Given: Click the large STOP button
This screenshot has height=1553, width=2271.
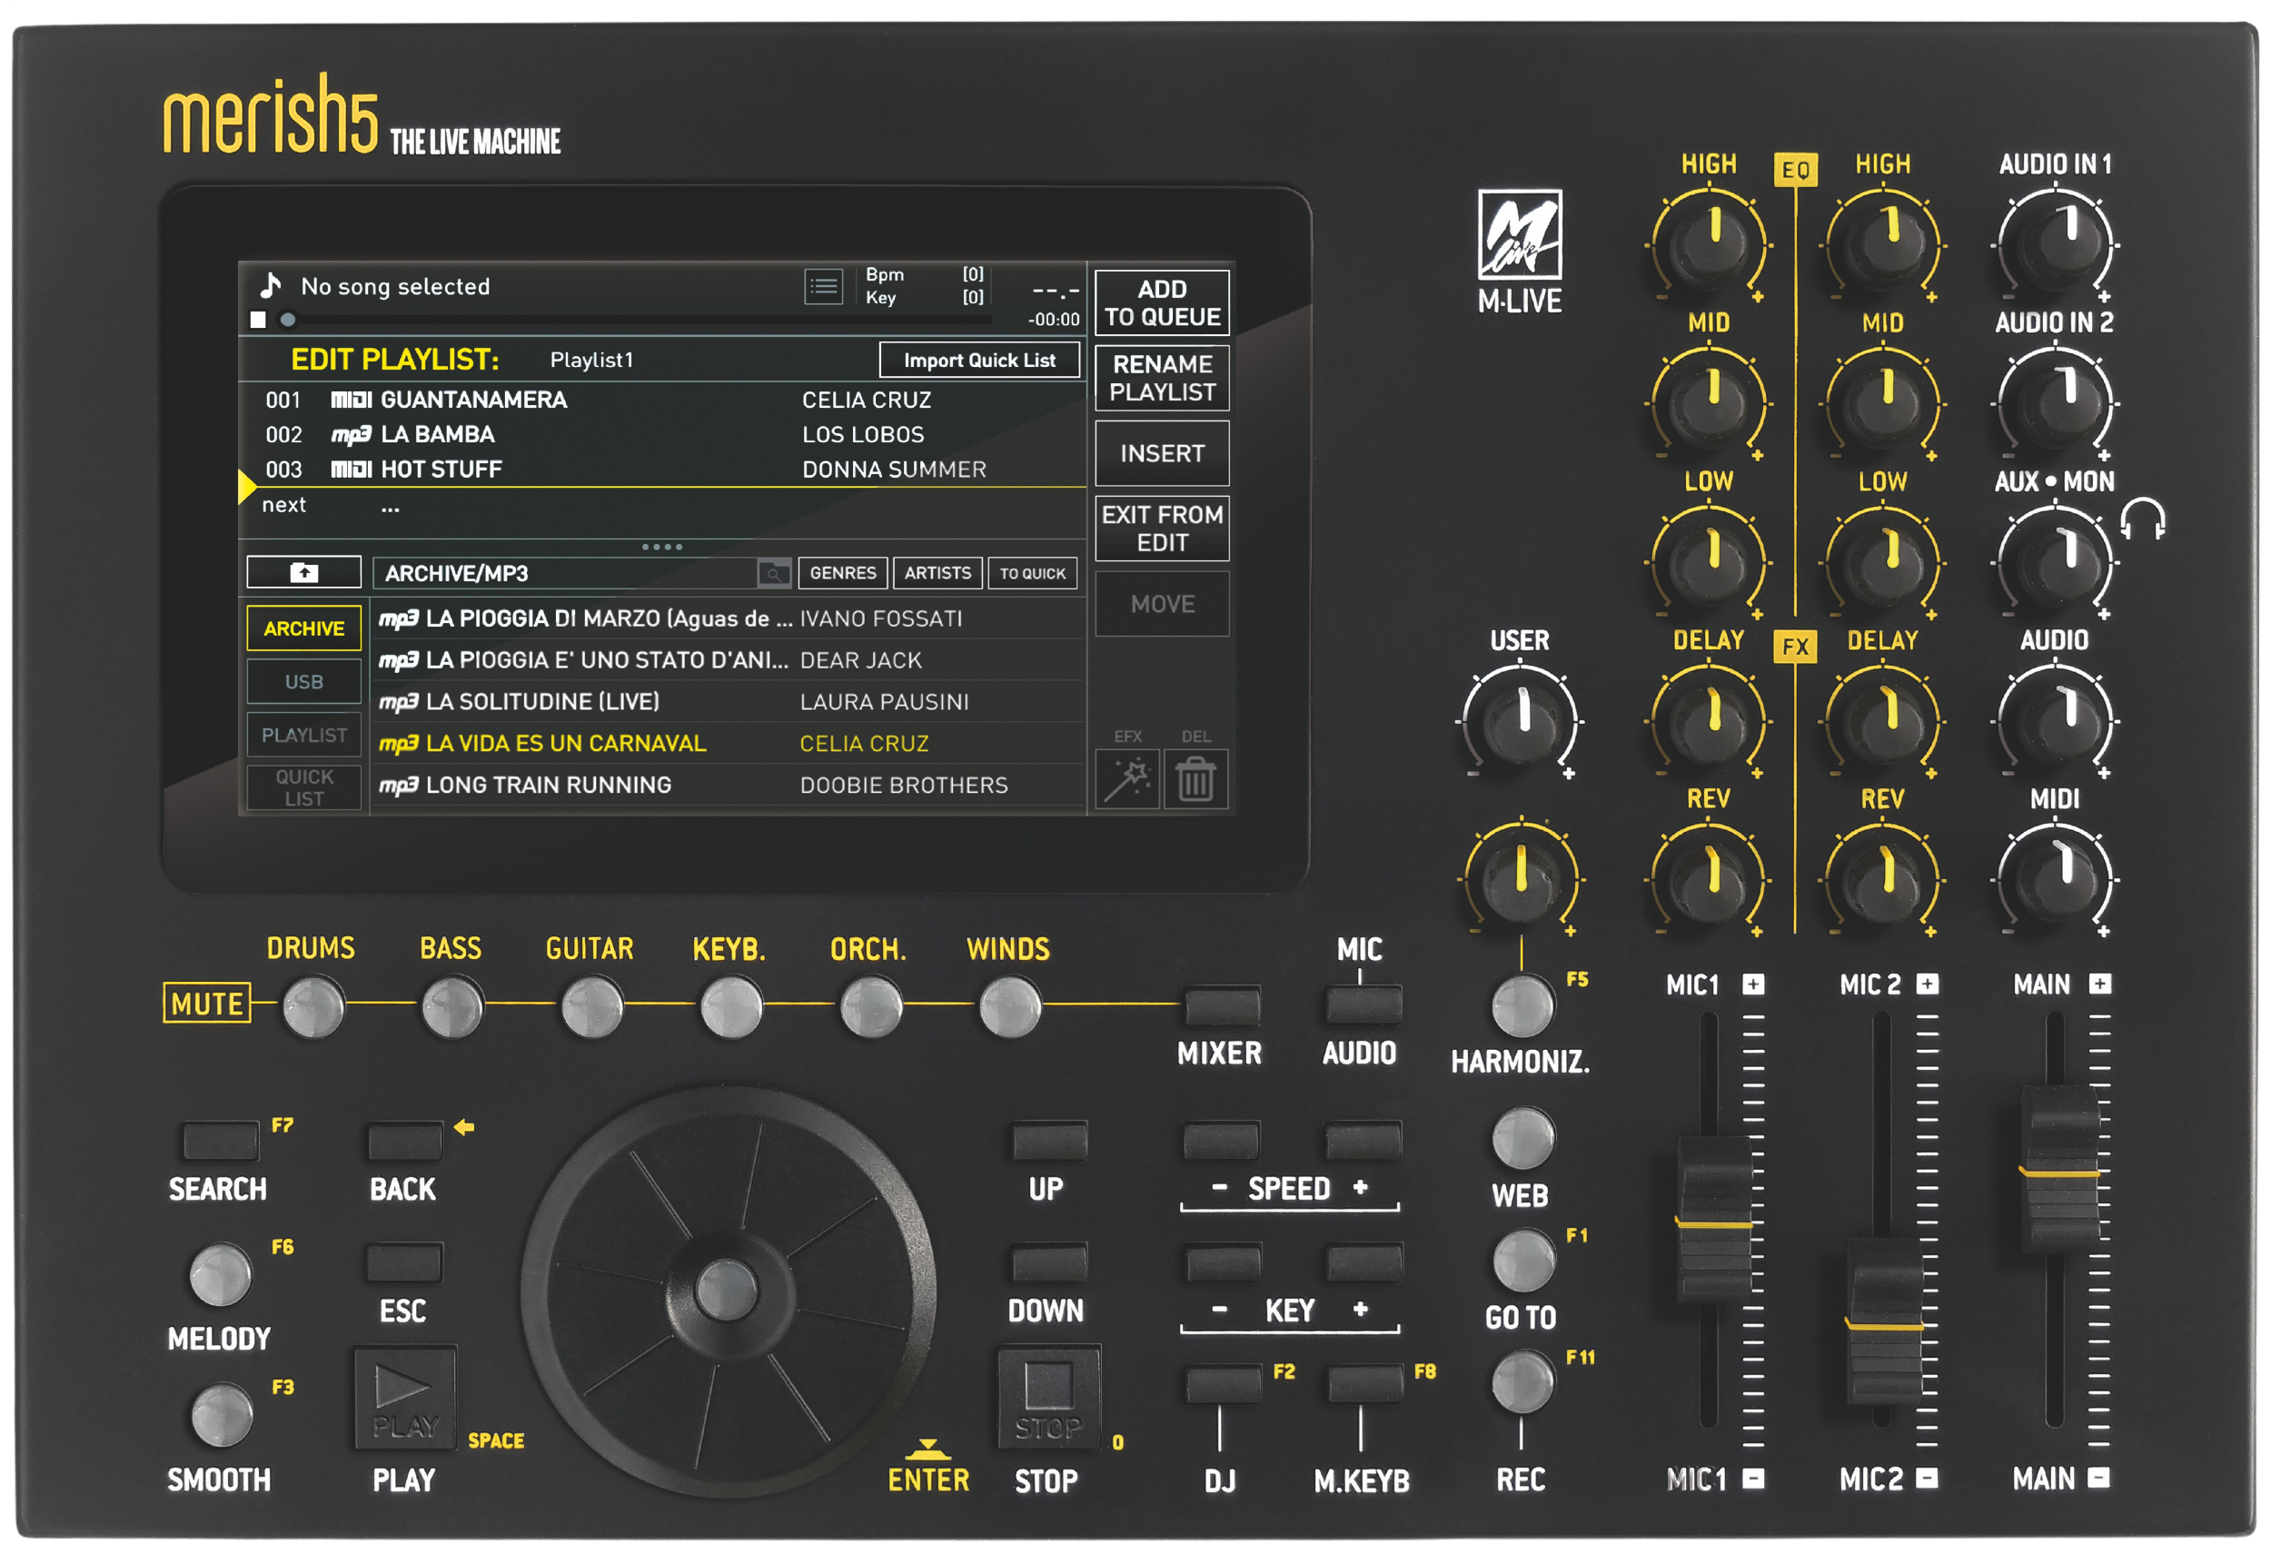Looking at the screenshot, I should (x=1048, y=1399).
